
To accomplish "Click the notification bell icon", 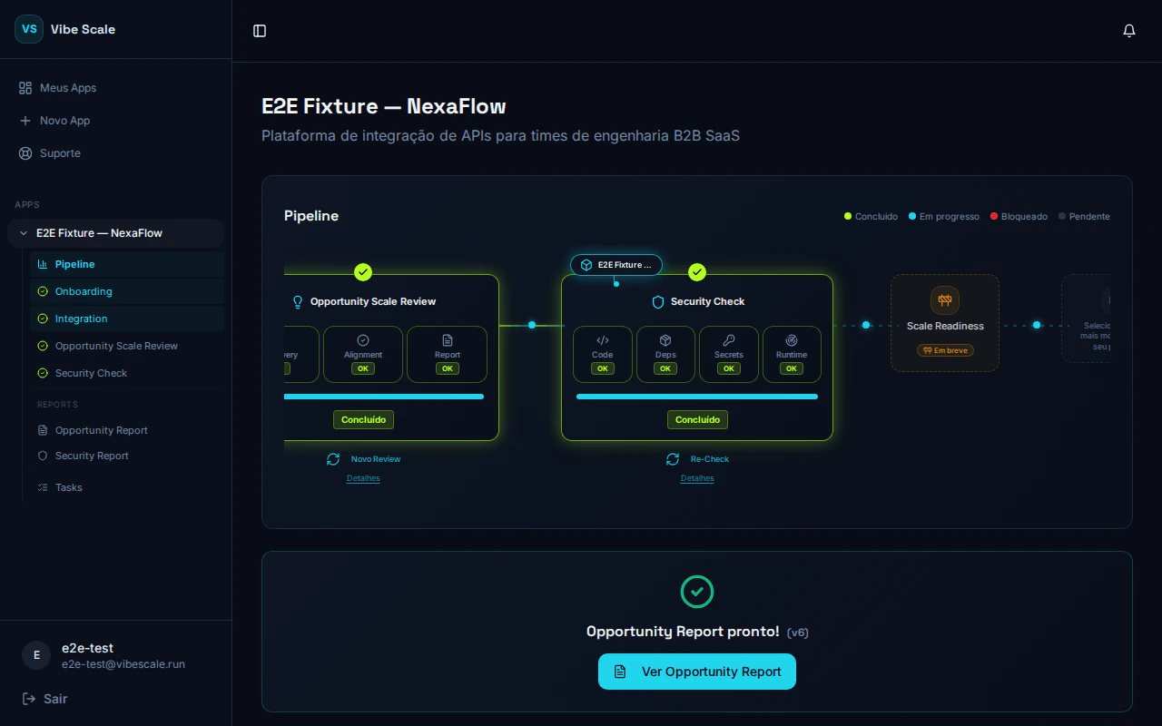I will 1129,30.
